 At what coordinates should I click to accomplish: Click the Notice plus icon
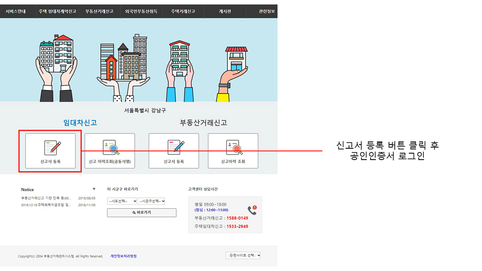(x=94, y=189)
